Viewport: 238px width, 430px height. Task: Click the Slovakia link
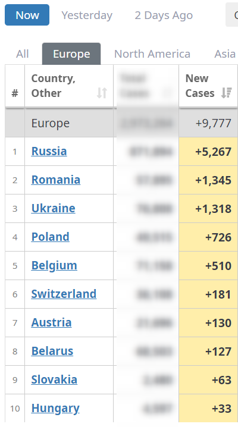coord(54,379)
